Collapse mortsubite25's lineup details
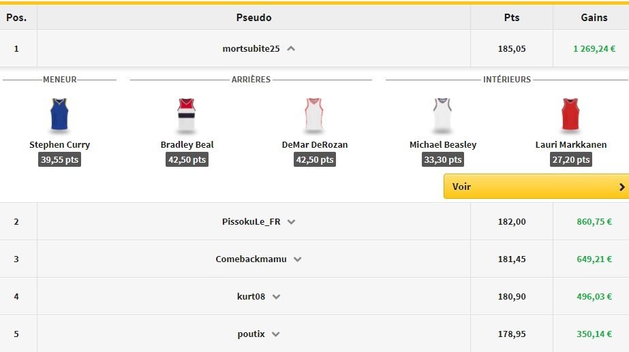This screenshot has height=352, width=629. pyautogui.click(x=291, y=49)
